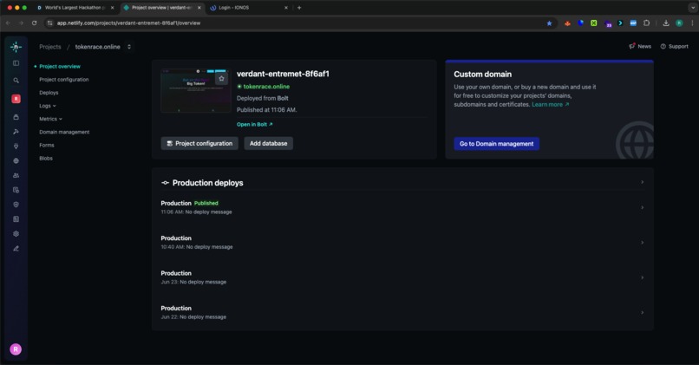Go to Projects in the breadcrumb
This screenshot has width=699, height=365.
point(50,47)
